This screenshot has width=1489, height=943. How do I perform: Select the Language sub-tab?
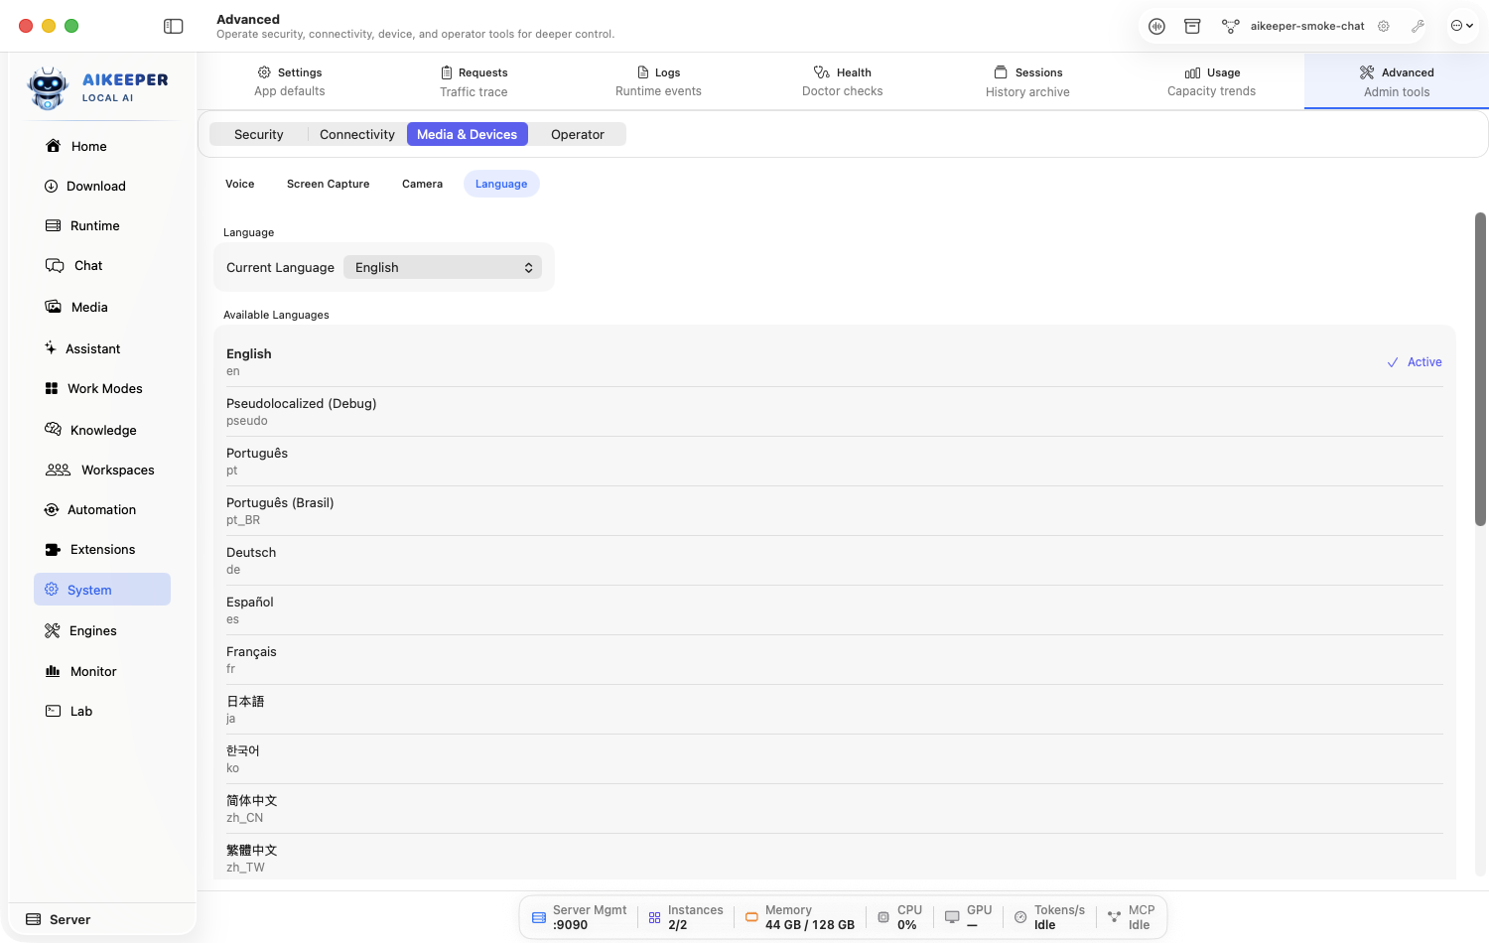[501, 184]
